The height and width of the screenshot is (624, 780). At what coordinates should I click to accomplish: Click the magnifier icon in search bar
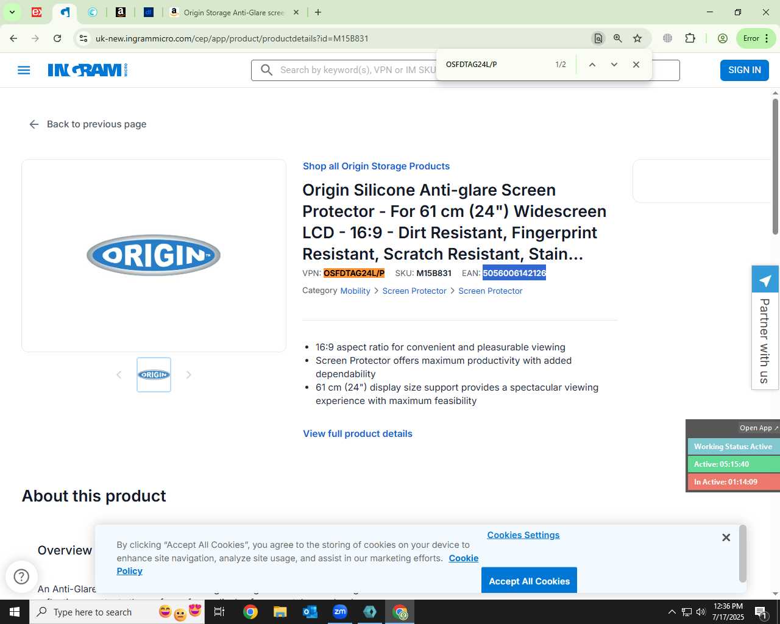(x=266, y=70)
